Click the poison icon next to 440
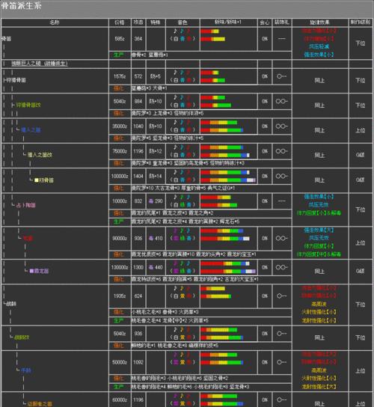374x407 pixels. pos(151,267)
